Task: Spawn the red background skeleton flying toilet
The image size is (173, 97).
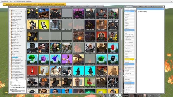Action: (32, 71)
